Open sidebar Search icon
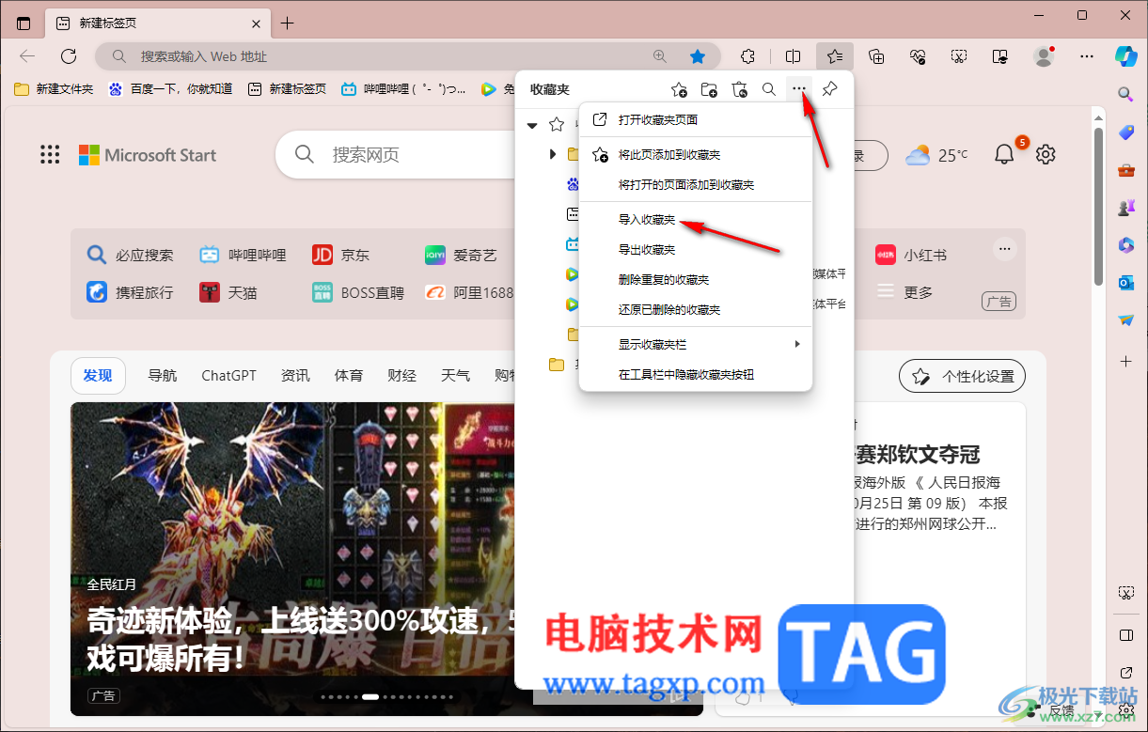This screenshot has width=1148, height=732. pyautogui.click(x=1125, y=94)
